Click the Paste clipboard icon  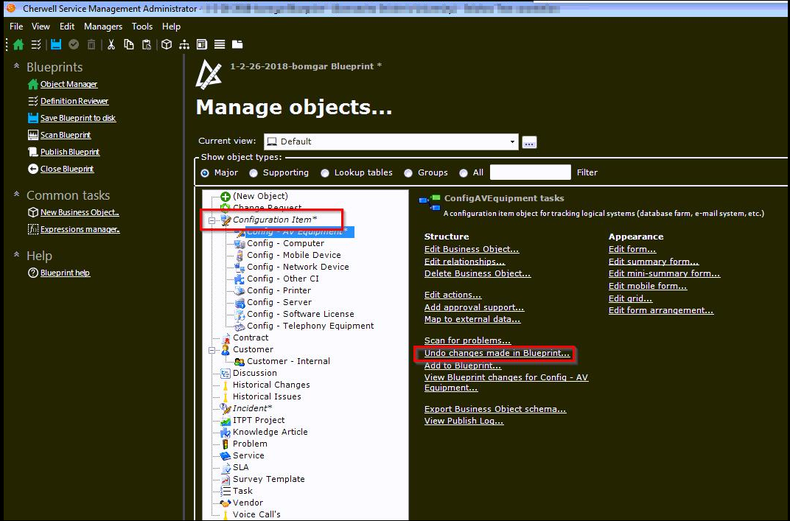pyautogui.click(x=148, y=44)
